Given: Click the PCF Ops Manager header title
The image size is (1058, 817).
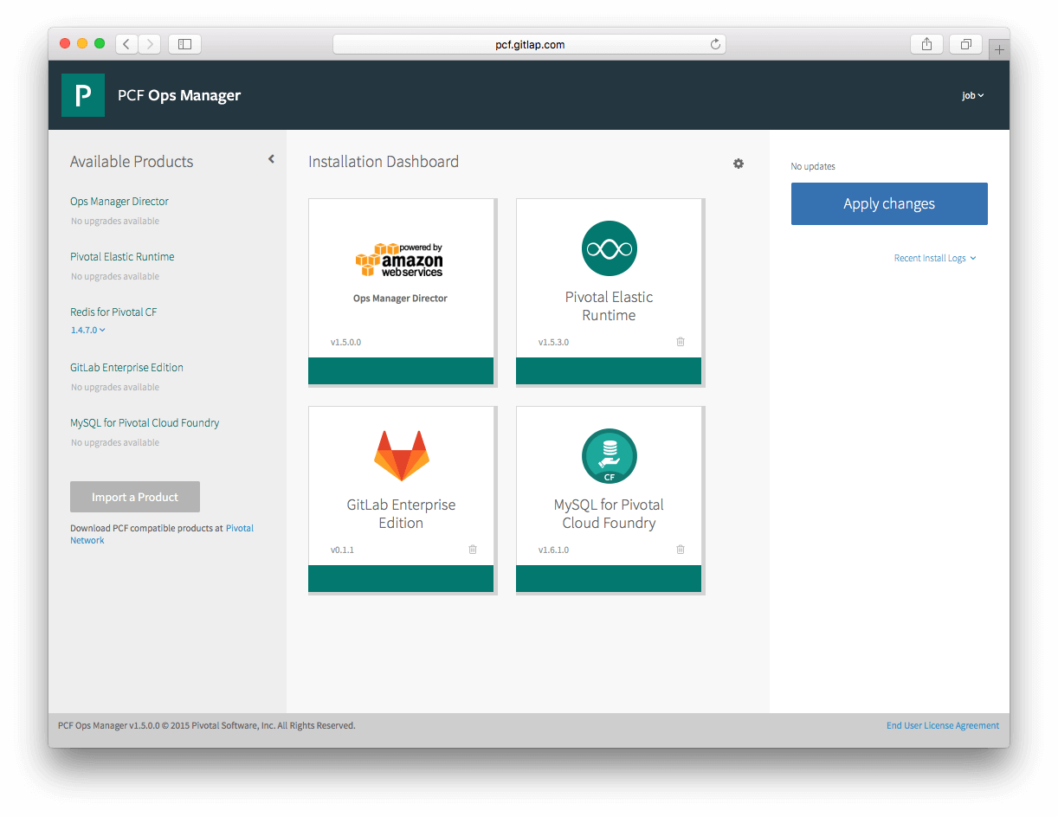Looking at the screenshot, I should click(x=179, y=95).
